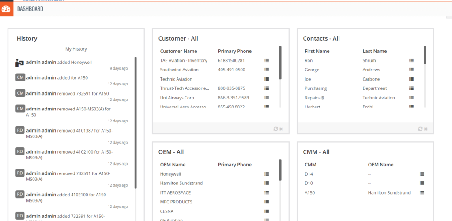Click the OEM list scrollbar
The width and height of the screenshot is (452, 221).
[280, 170]
